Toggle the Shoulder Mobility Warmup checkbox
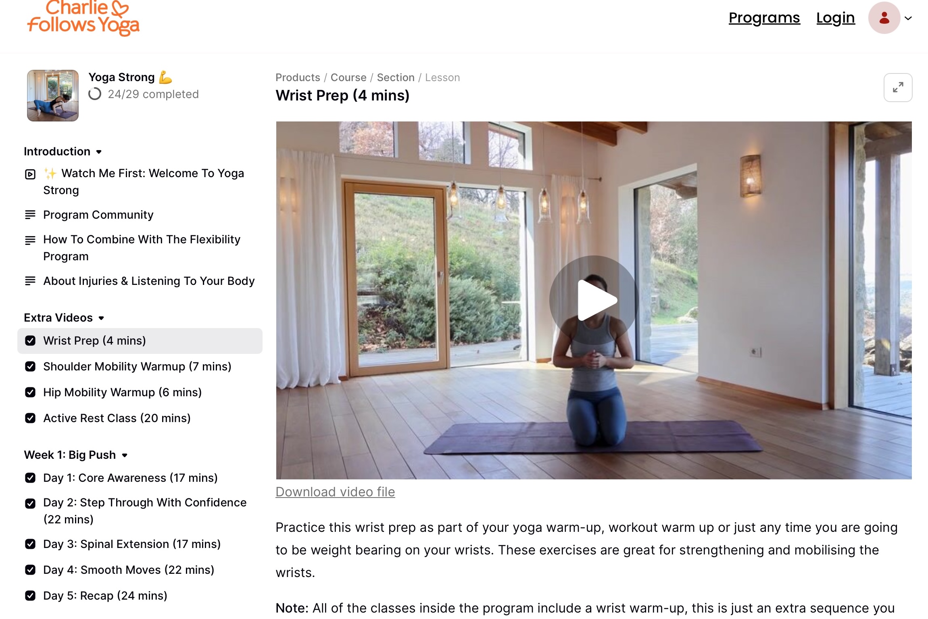This screenshot has width=928, height=619. click(30, 366)
